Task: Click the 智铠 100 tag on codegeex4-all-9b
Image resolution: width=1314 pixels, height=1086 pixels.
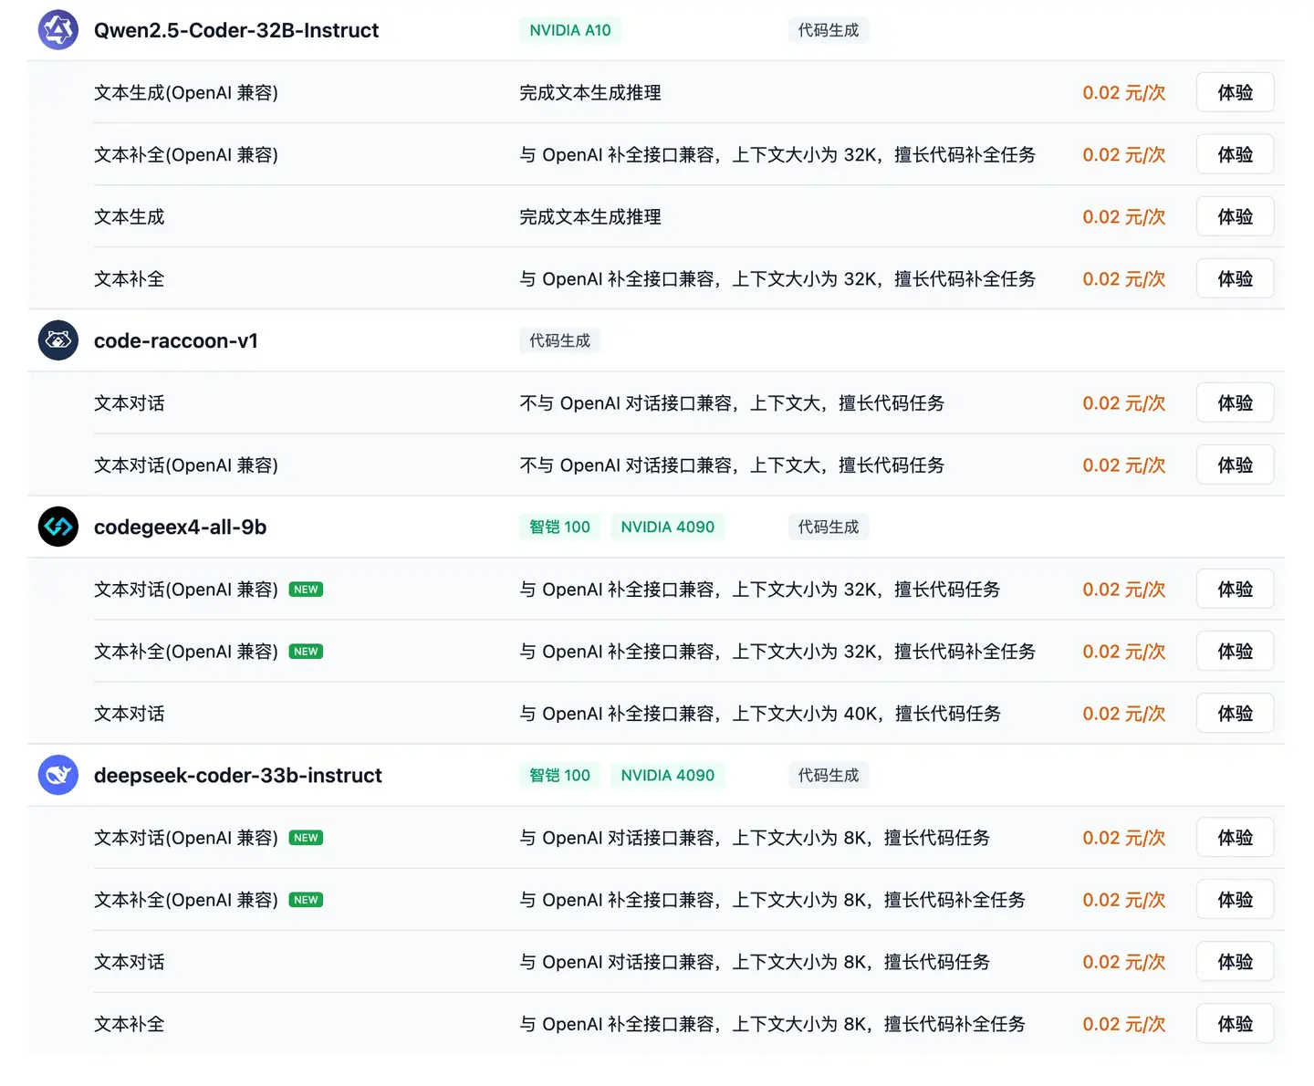Action: coord(558,527)
